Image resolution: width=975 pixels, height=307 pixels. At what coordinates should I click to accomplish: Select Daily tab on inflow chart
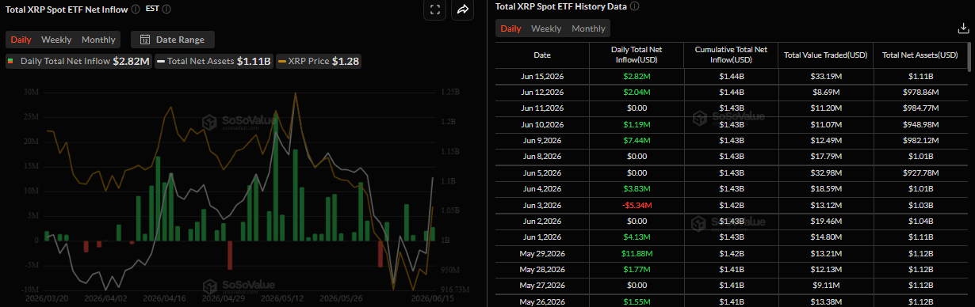pyautogui.click(x=21, y=40)
